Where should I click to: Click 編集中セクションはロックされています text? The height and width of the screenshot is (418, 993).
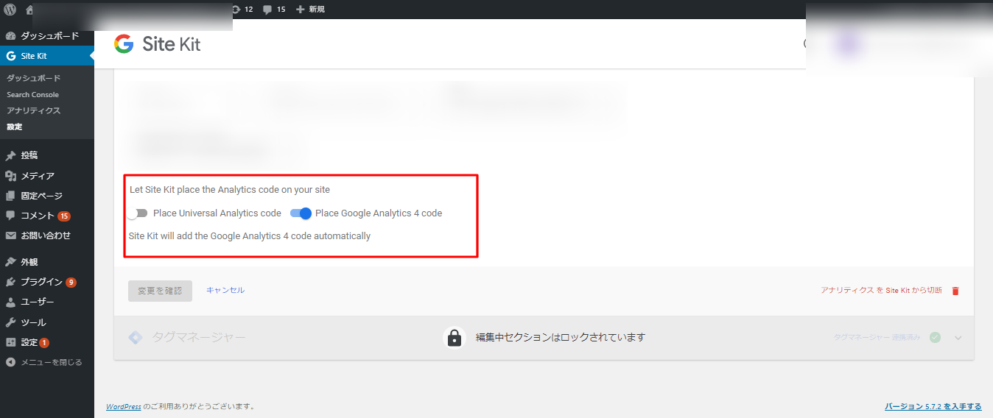tap(561, 337)
